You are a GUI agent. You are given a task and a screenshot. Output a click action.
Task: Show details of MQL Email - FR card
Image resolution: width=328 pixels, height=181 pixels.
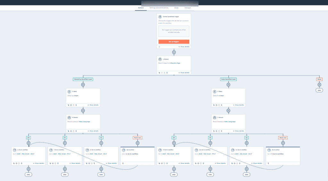tap(75, 163)
